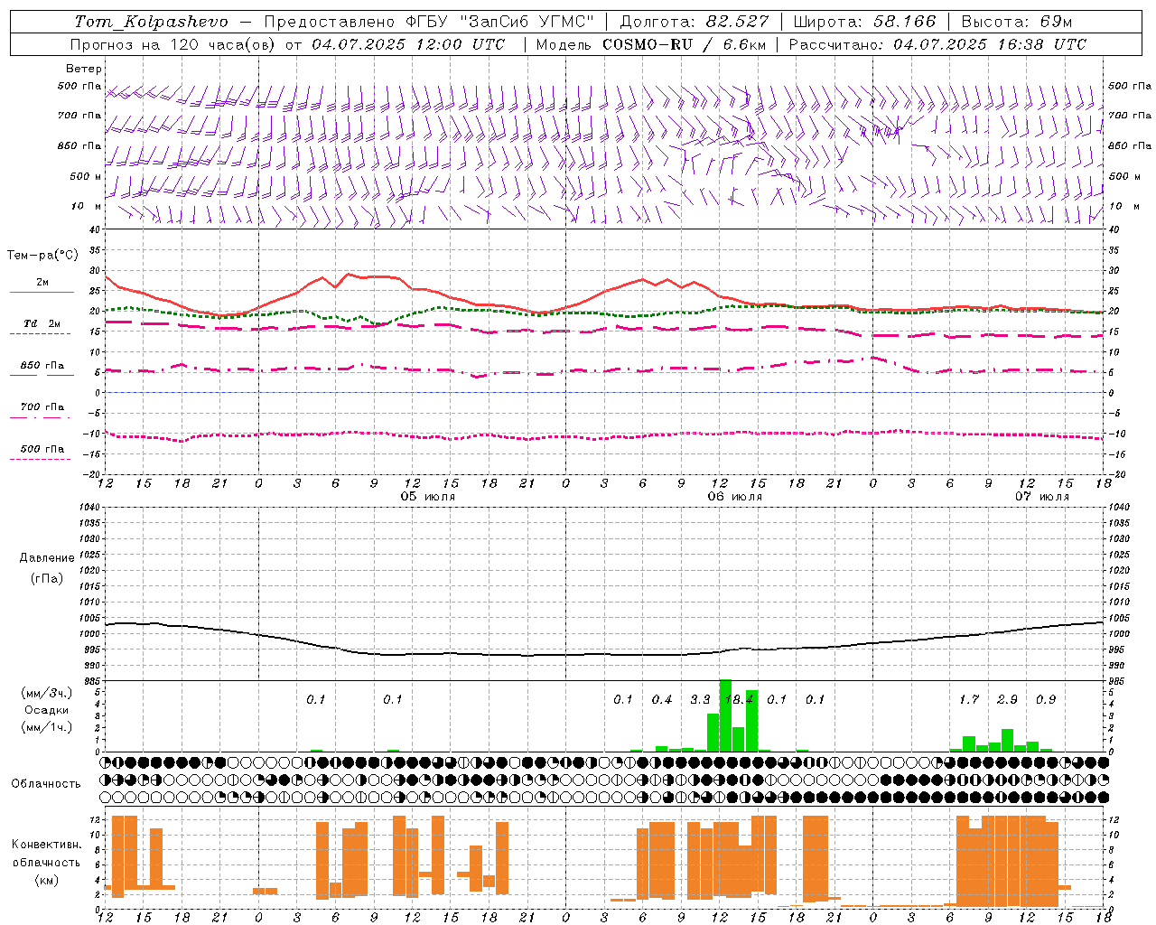
Task: Click the date label 07 июля
Action: click(1041, 497)
